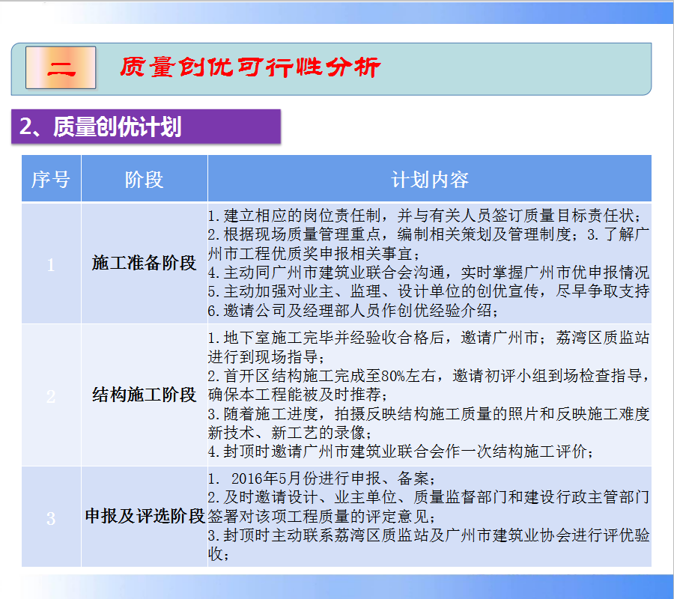Click sequence number cell '1'

pos(51,264)
